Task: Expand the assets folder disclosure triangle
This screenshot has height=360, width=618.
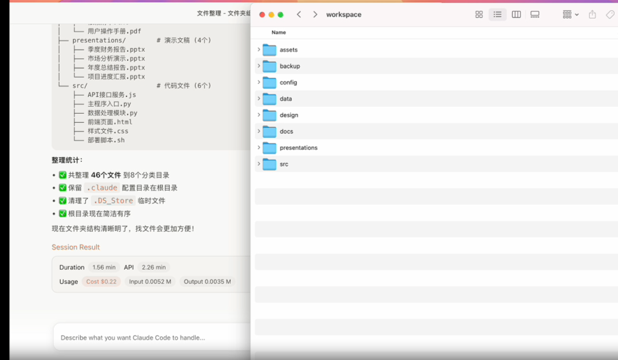Action: tap(259, 50)
